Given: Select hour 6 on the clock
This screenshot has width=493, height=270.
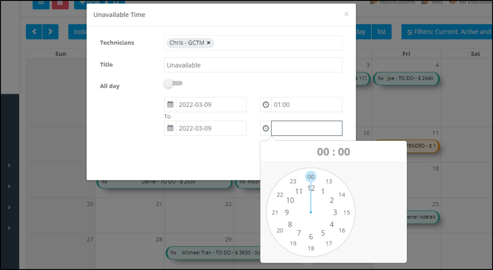Looking at the screenshot, I should pos(311,236).
